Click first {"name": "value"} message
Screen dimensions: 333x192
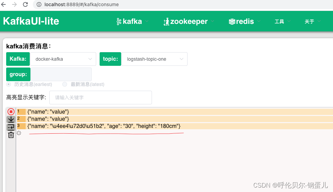click(x=48, y=112)
